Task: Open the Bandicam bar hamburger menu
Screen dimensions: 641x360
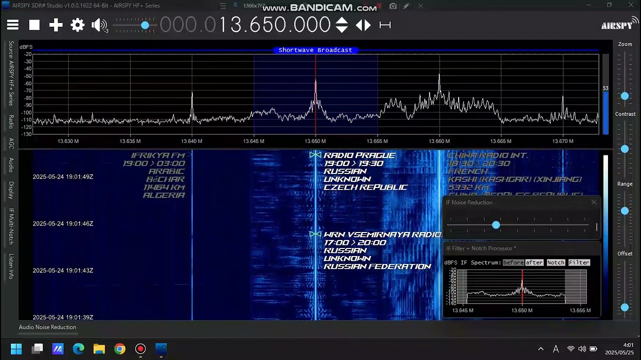Action: click(223, 6)
